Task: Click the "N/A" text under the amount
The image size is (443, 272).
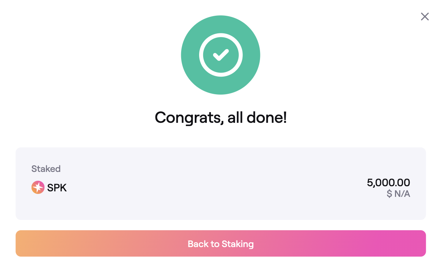Action: 402,194
